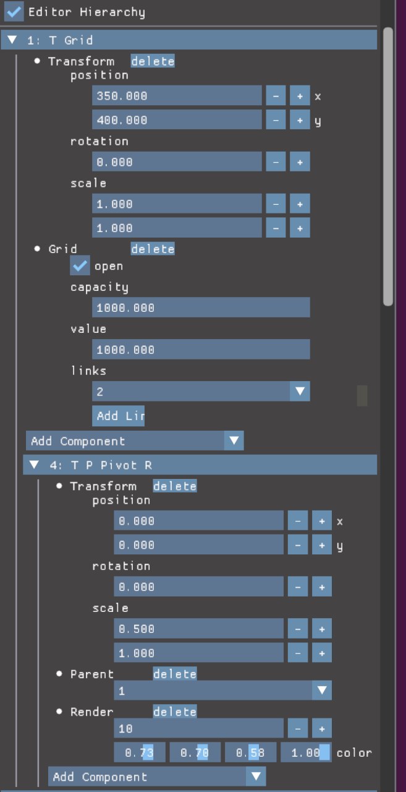406x792 pixels.
Task: Increase the Render value 10 with plus
Action: point(322,728)
